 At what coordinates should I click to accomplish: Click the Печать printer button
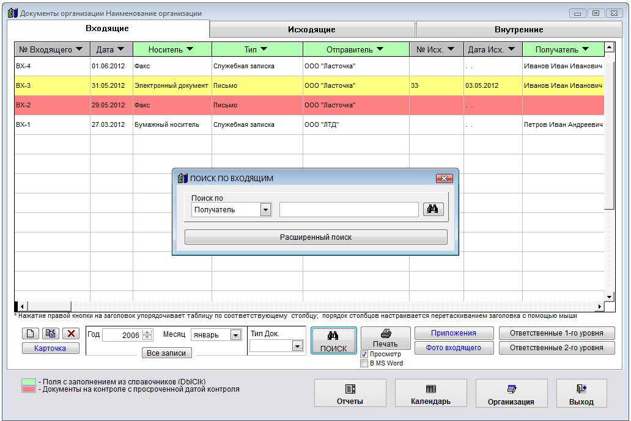pos(386,338)
